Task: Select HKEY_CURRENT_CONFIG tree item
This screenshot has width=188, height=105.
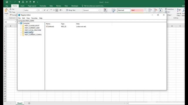Action: [x=33, y=35]
